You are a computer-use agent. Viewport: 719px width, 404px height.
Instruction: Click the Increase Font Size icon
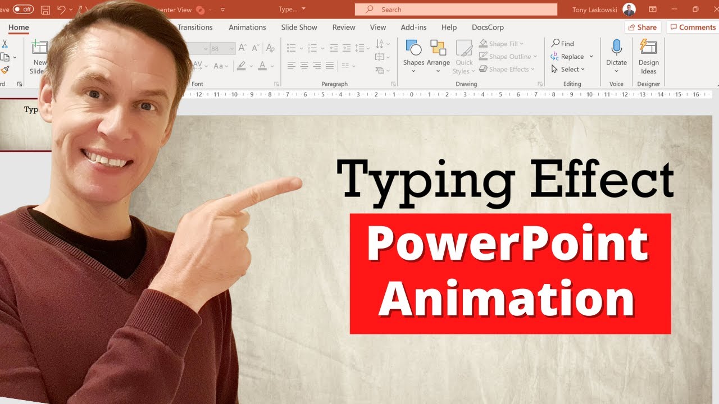tap(243, 49)
